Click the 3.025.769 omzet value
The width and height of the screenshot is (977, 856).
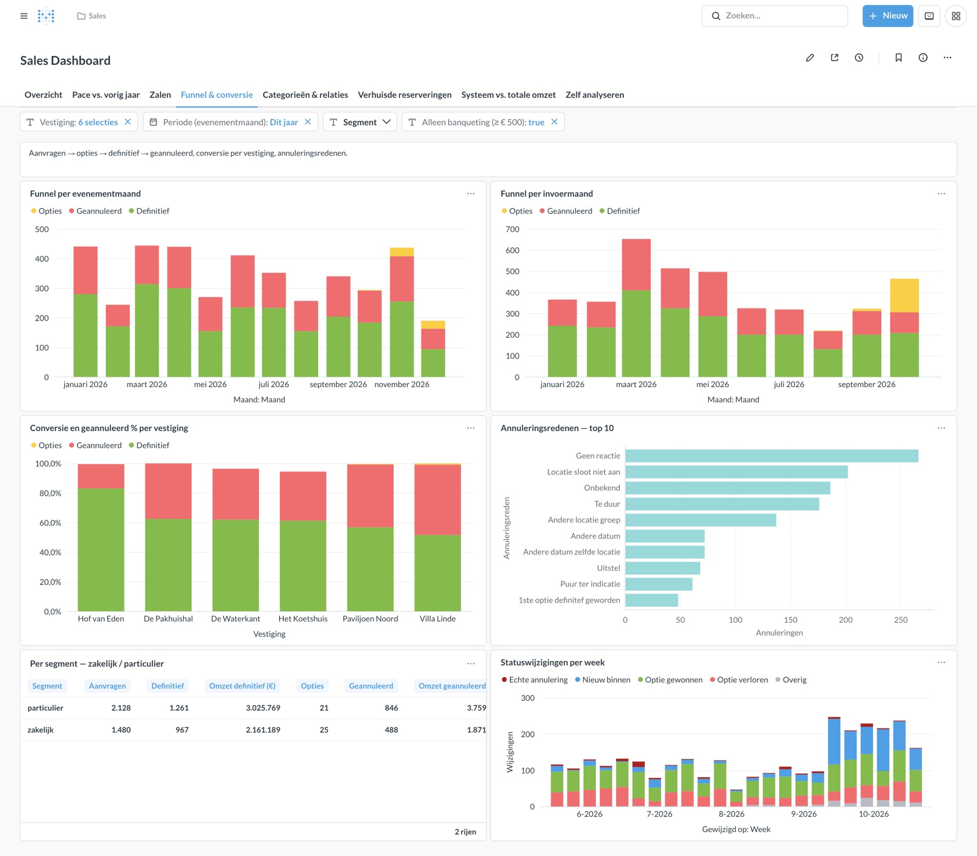tap(263, 708)
